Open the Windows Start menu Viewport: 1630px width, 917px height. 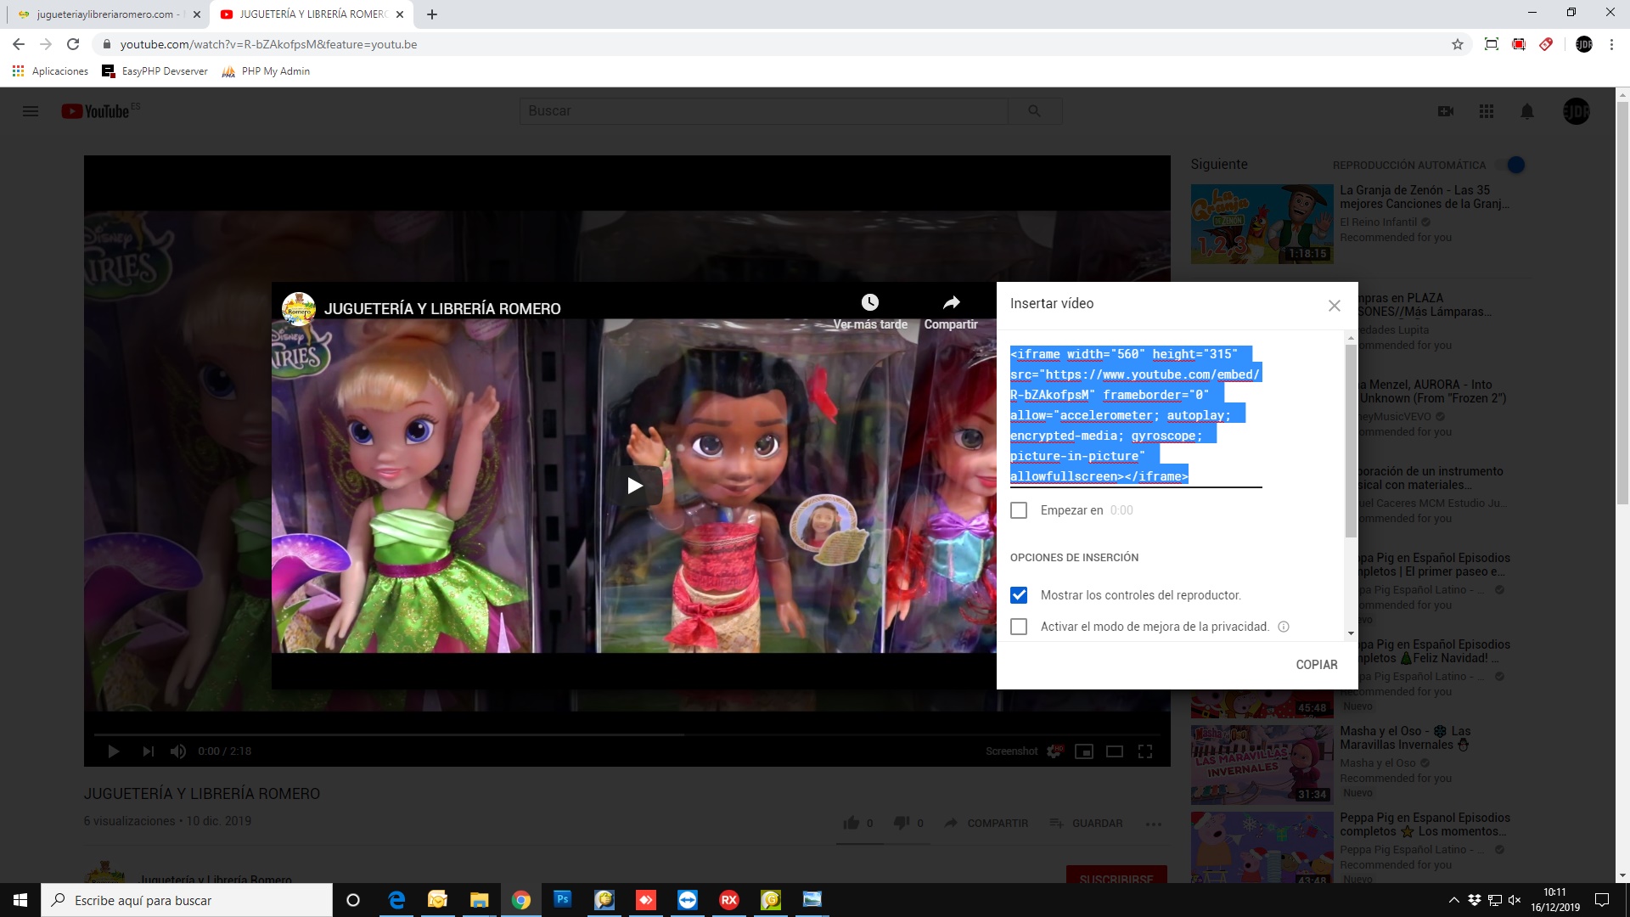click(x=20, y=900)
